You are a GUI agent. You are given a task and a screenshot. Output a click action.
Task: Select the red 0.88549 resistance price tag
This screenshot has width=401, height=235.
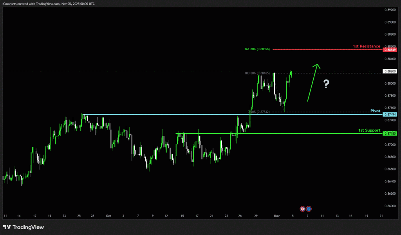click(x=390, y=50)
